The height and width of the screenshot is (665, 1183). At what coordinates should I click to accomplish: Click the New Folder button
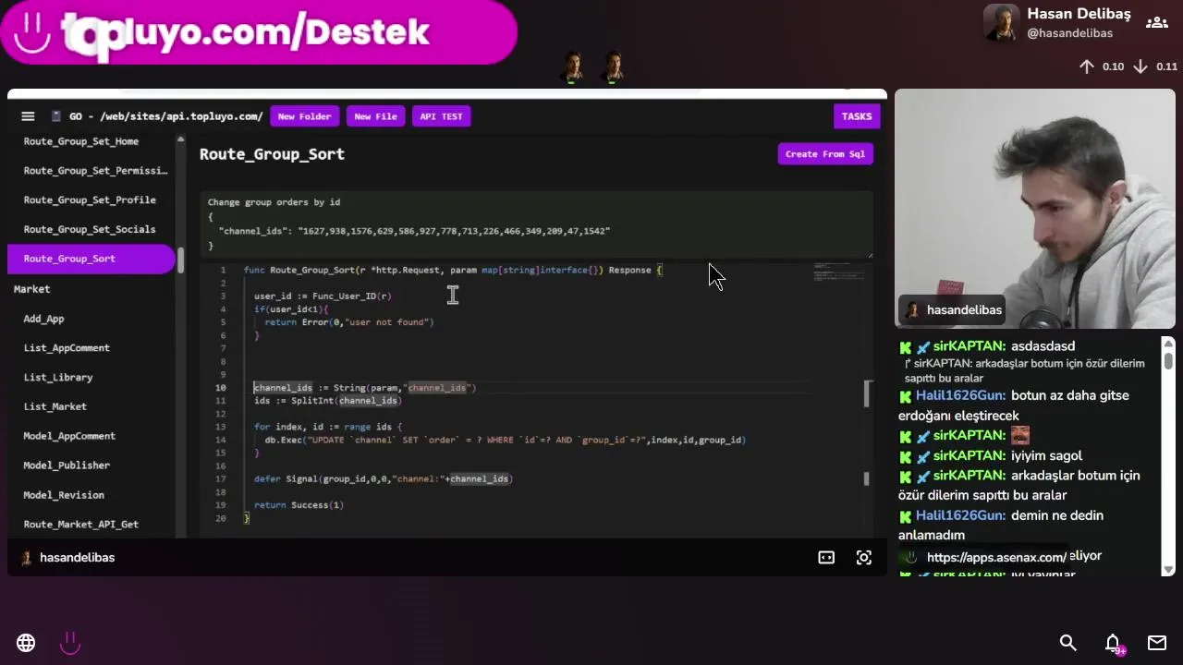click(x=304, y=116)
